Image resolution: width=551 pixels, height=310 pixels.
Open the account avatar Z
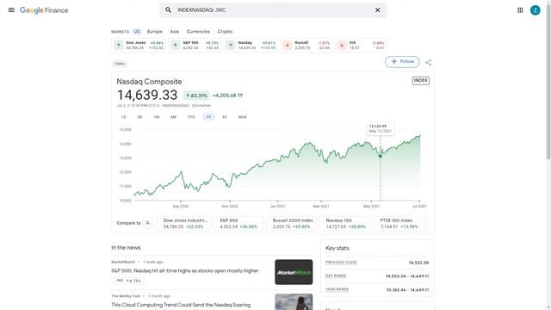536,10
